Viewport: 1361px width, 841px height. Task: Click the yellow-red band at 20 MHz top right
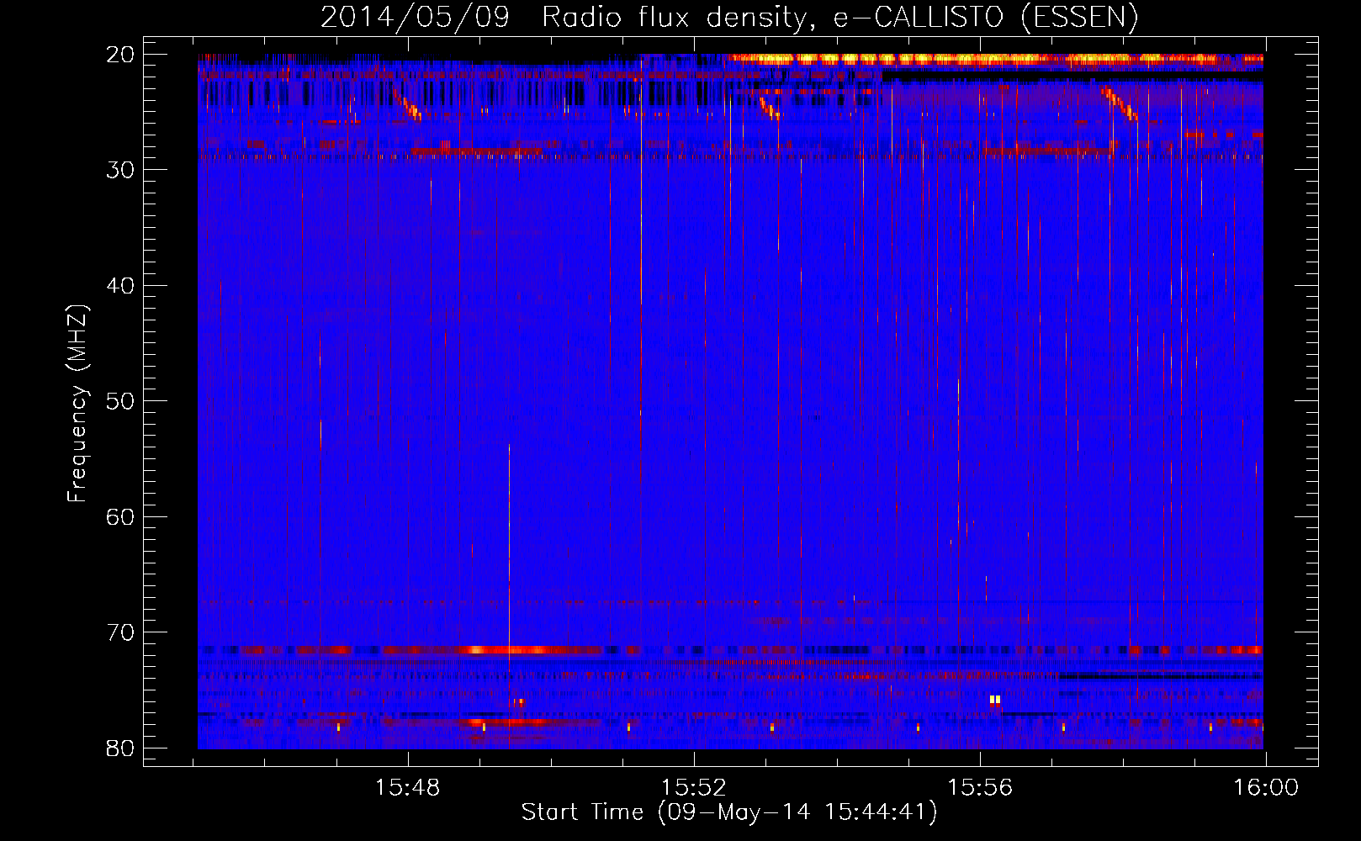click(x=996, y=59)
